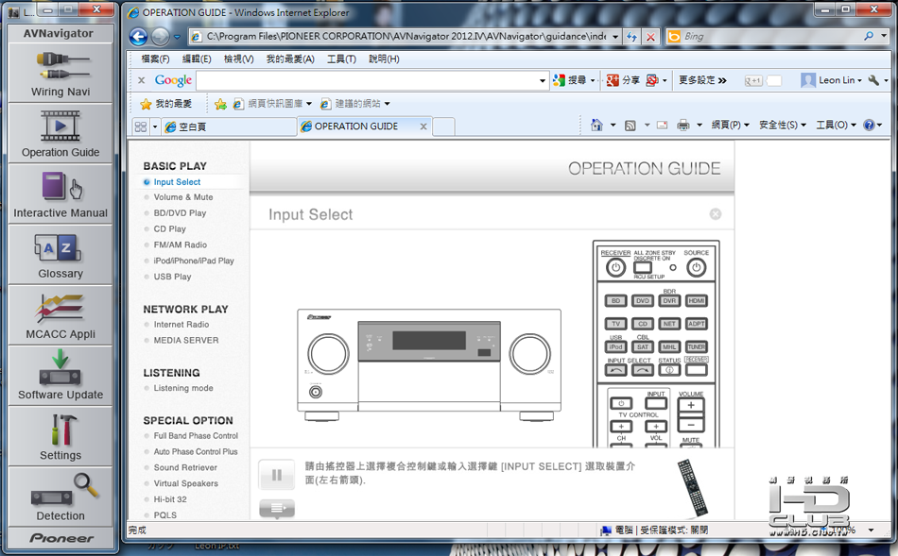898x556 pixels.
Task: Select Volume & Mute guide
Action: coord(183,196)
